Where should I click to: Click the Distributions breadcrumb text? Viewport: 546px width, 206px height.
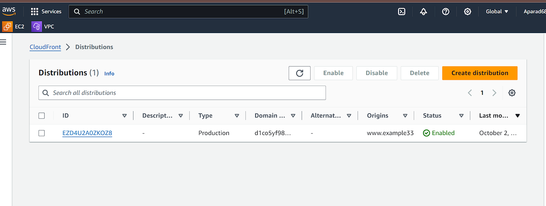point(94,47)
